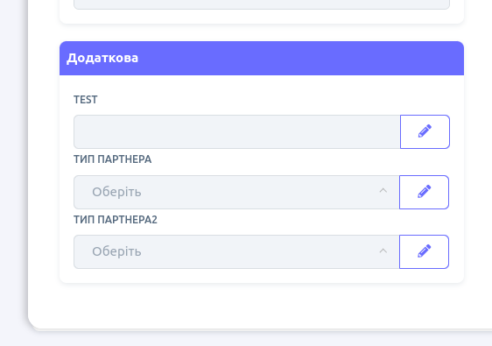Click the bordered edit button of ТИП ПАРТНЕРА row

[424, 192]
